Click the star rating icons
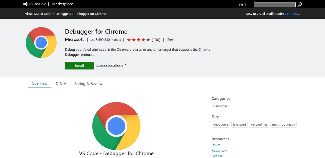The height and width of the screenshot is (158, 325). pyautogui.click(x=138, y=40)
